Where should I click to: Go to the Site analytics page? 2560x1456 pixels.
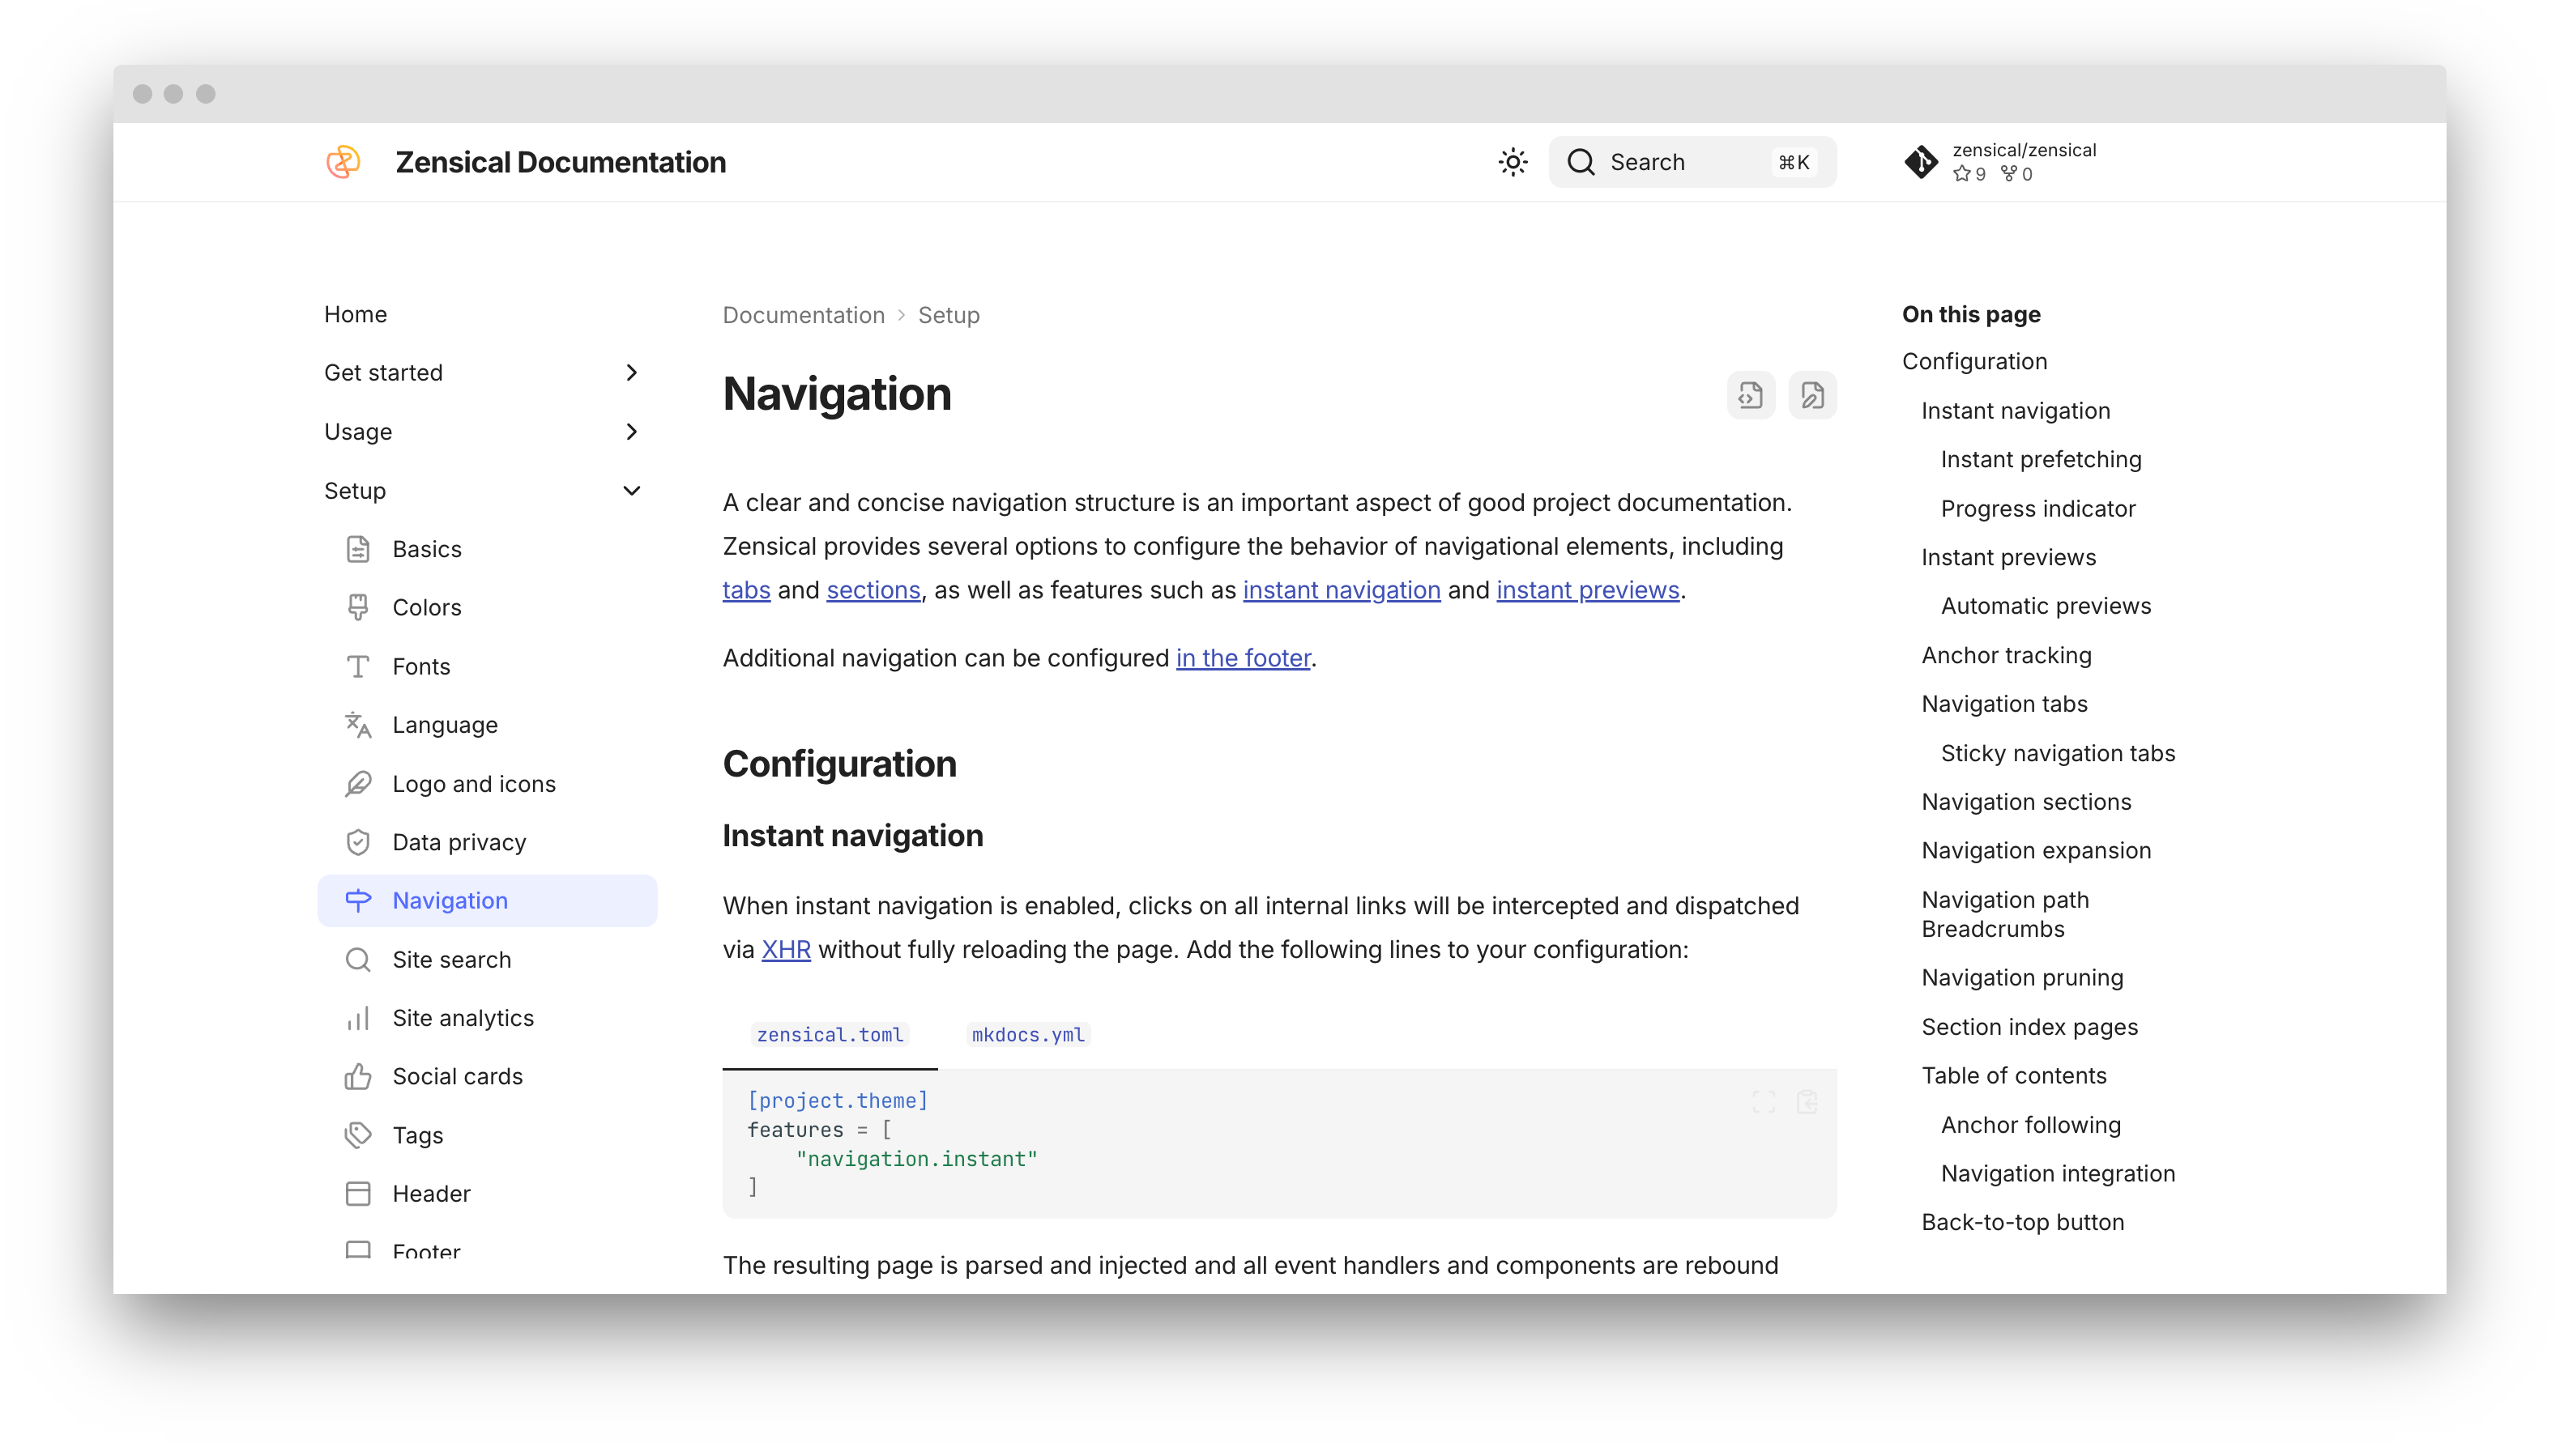pos(463,1018)
